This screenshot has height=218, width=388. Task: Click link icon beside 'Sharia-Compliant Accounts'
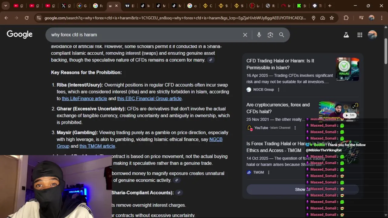click(x=179, y=193)
